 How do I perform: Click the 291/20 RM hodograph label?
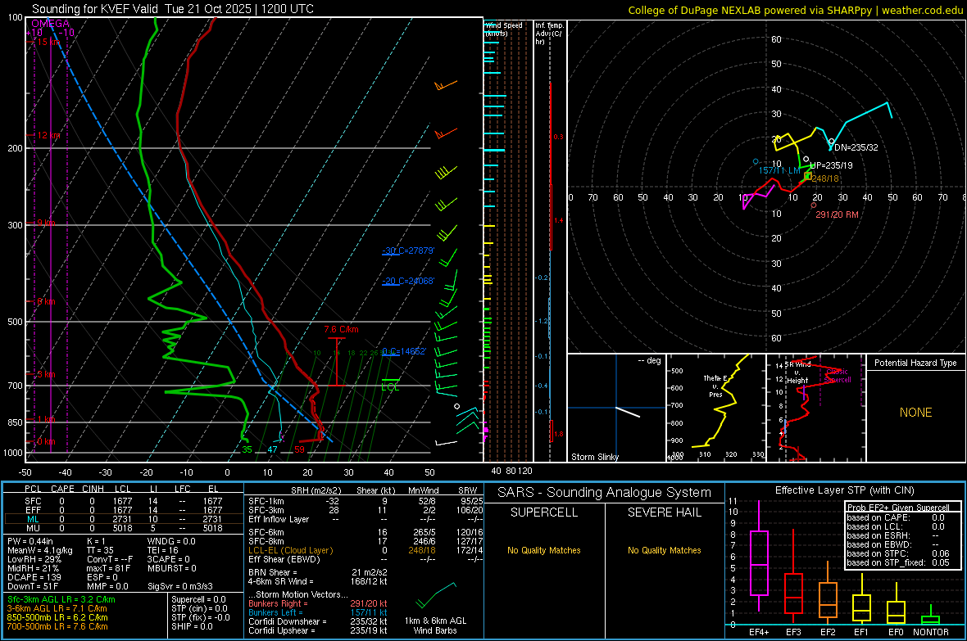[x=837, y=214]
